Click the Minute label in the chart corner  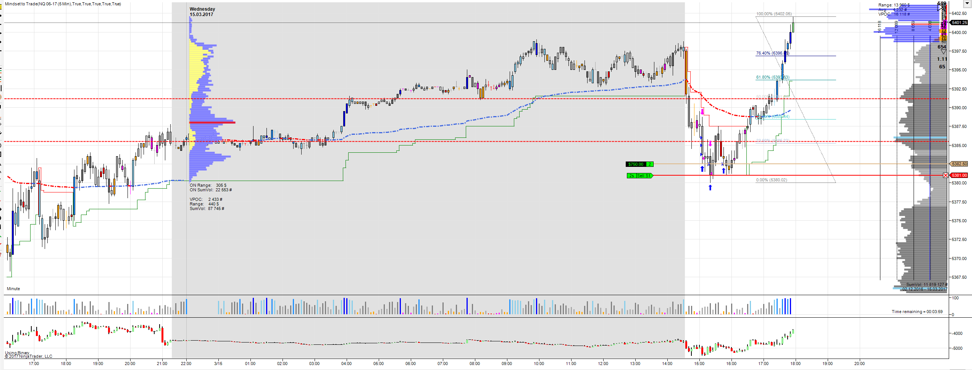click(x=13, y=289)
